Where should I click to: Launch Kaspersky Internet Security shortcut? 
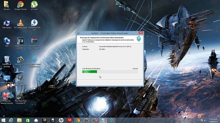click(x=7, y=98)
